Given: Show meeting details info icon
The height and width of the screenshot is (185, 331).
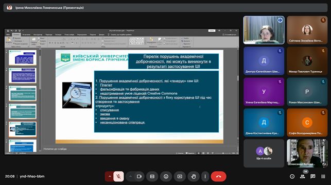Looking at the screenshot, I should tap(292, 176).
